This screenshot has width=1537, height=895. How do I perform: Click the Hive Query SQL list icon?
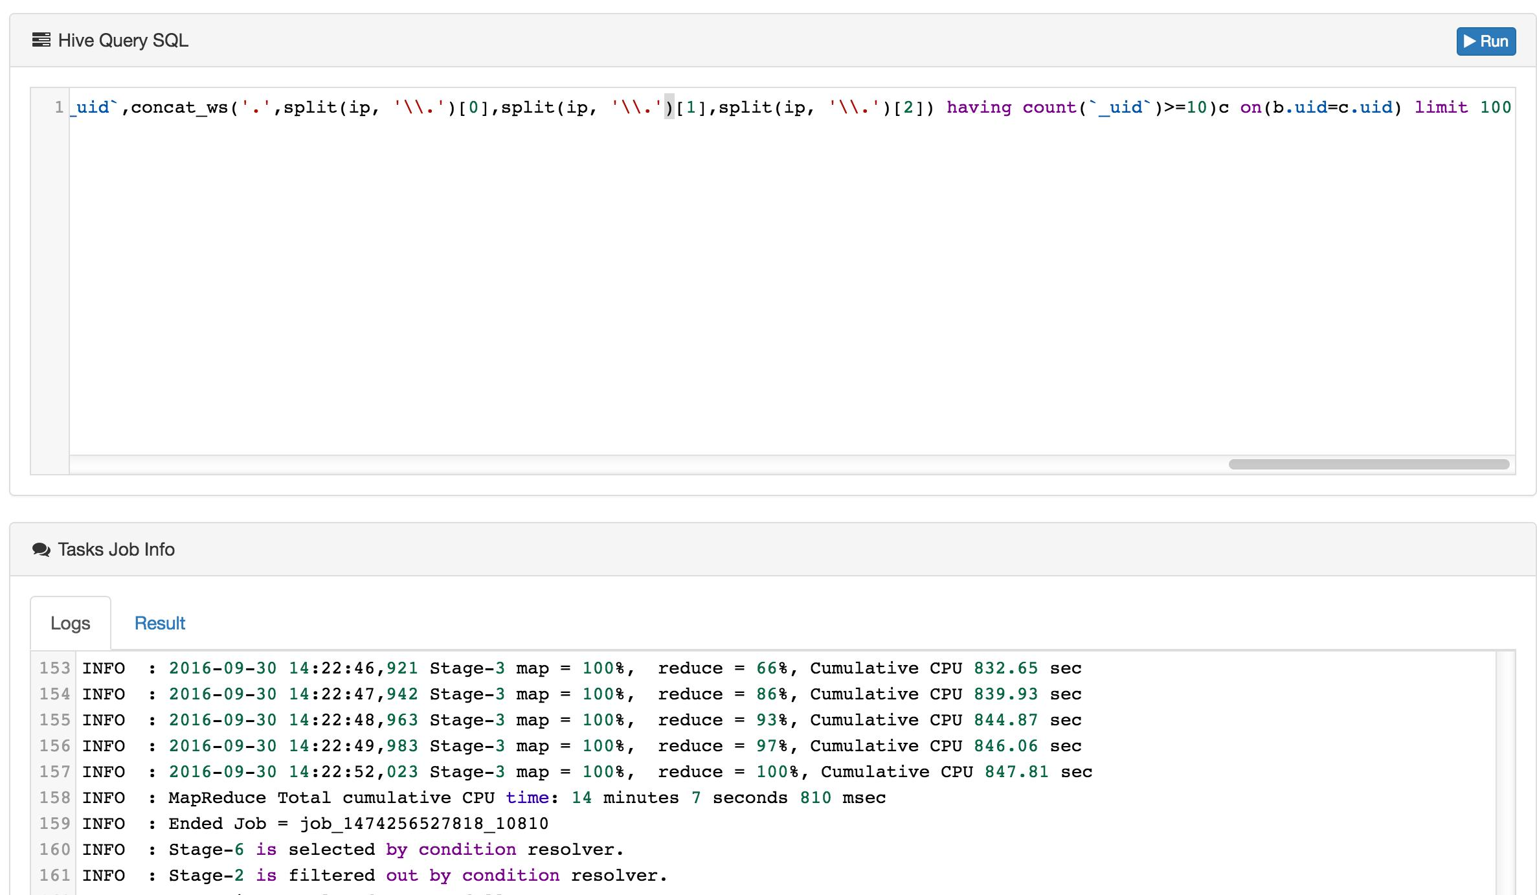pos(41,40)
